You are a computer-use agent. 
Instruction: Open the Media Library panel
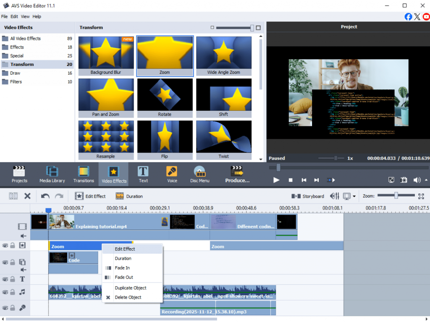point(52,174)
